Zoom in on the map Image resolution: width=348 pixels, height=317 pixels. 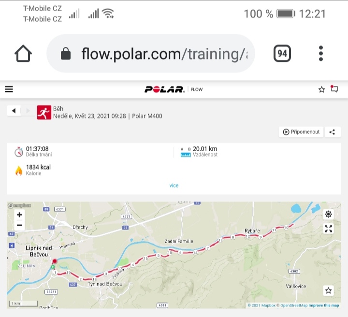[x=19, y=215]
